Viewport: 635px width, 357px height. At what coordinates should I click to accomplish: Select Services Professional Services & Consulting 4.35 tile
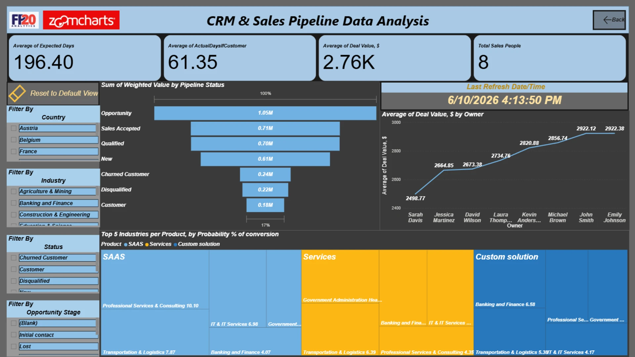tap(426, 341)
